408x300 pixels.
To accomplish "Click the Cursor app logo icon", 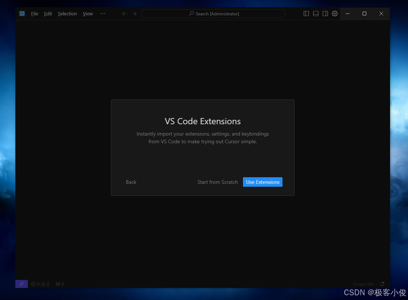I will 22,14.
